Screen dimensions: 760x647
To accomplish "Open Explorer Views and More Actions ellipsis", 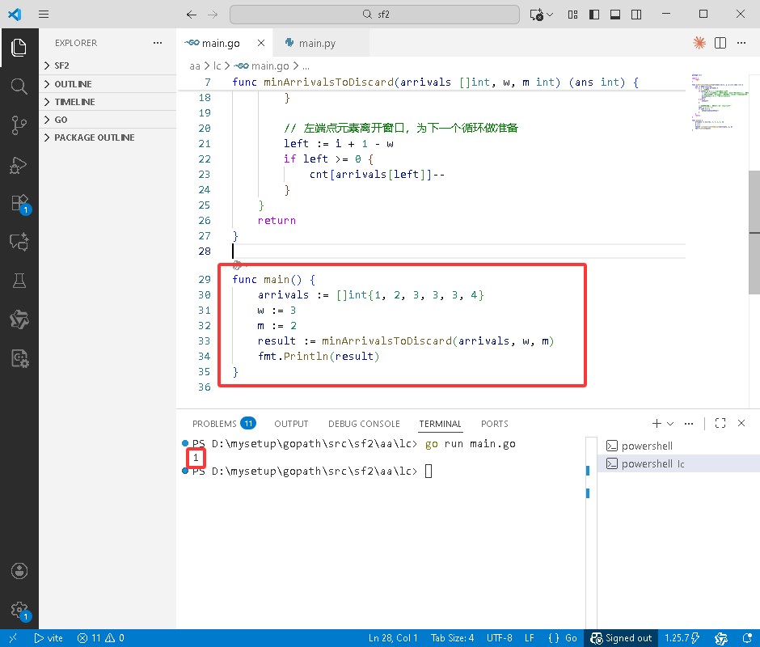I will (x=158, y=43).
